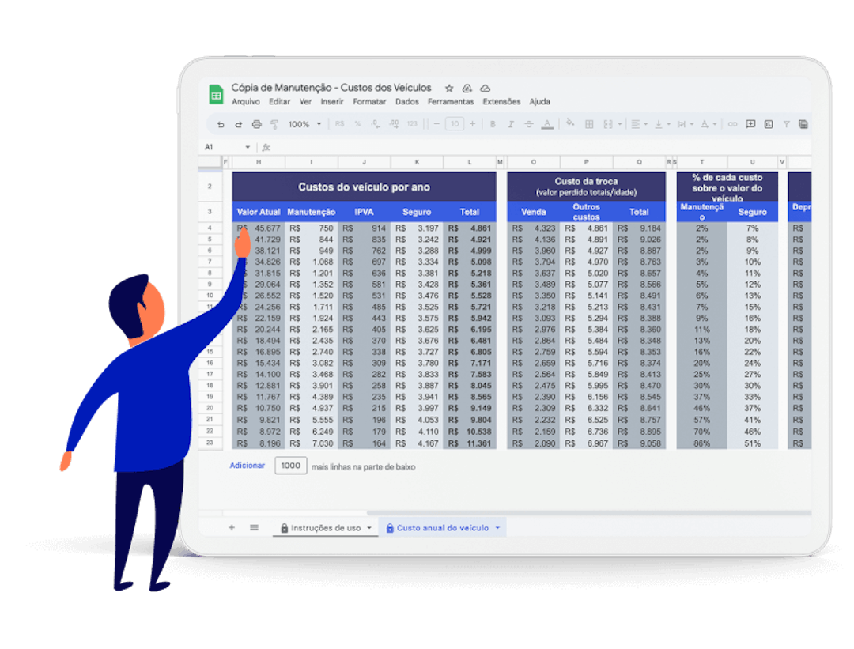
Task: Select row 23 header
Action: pos(210,443)
